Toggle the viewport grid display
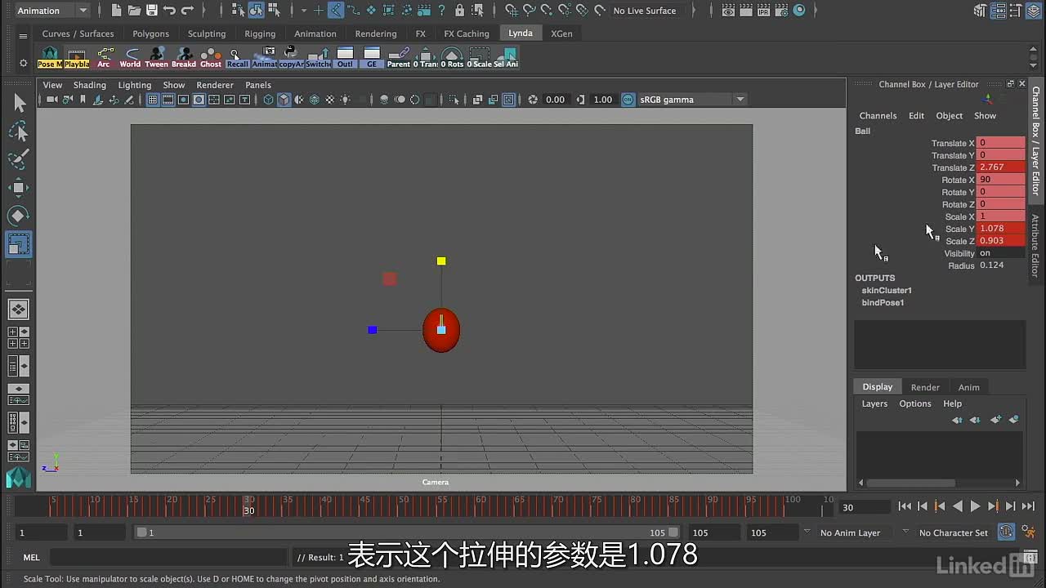 tap(152, 100)
